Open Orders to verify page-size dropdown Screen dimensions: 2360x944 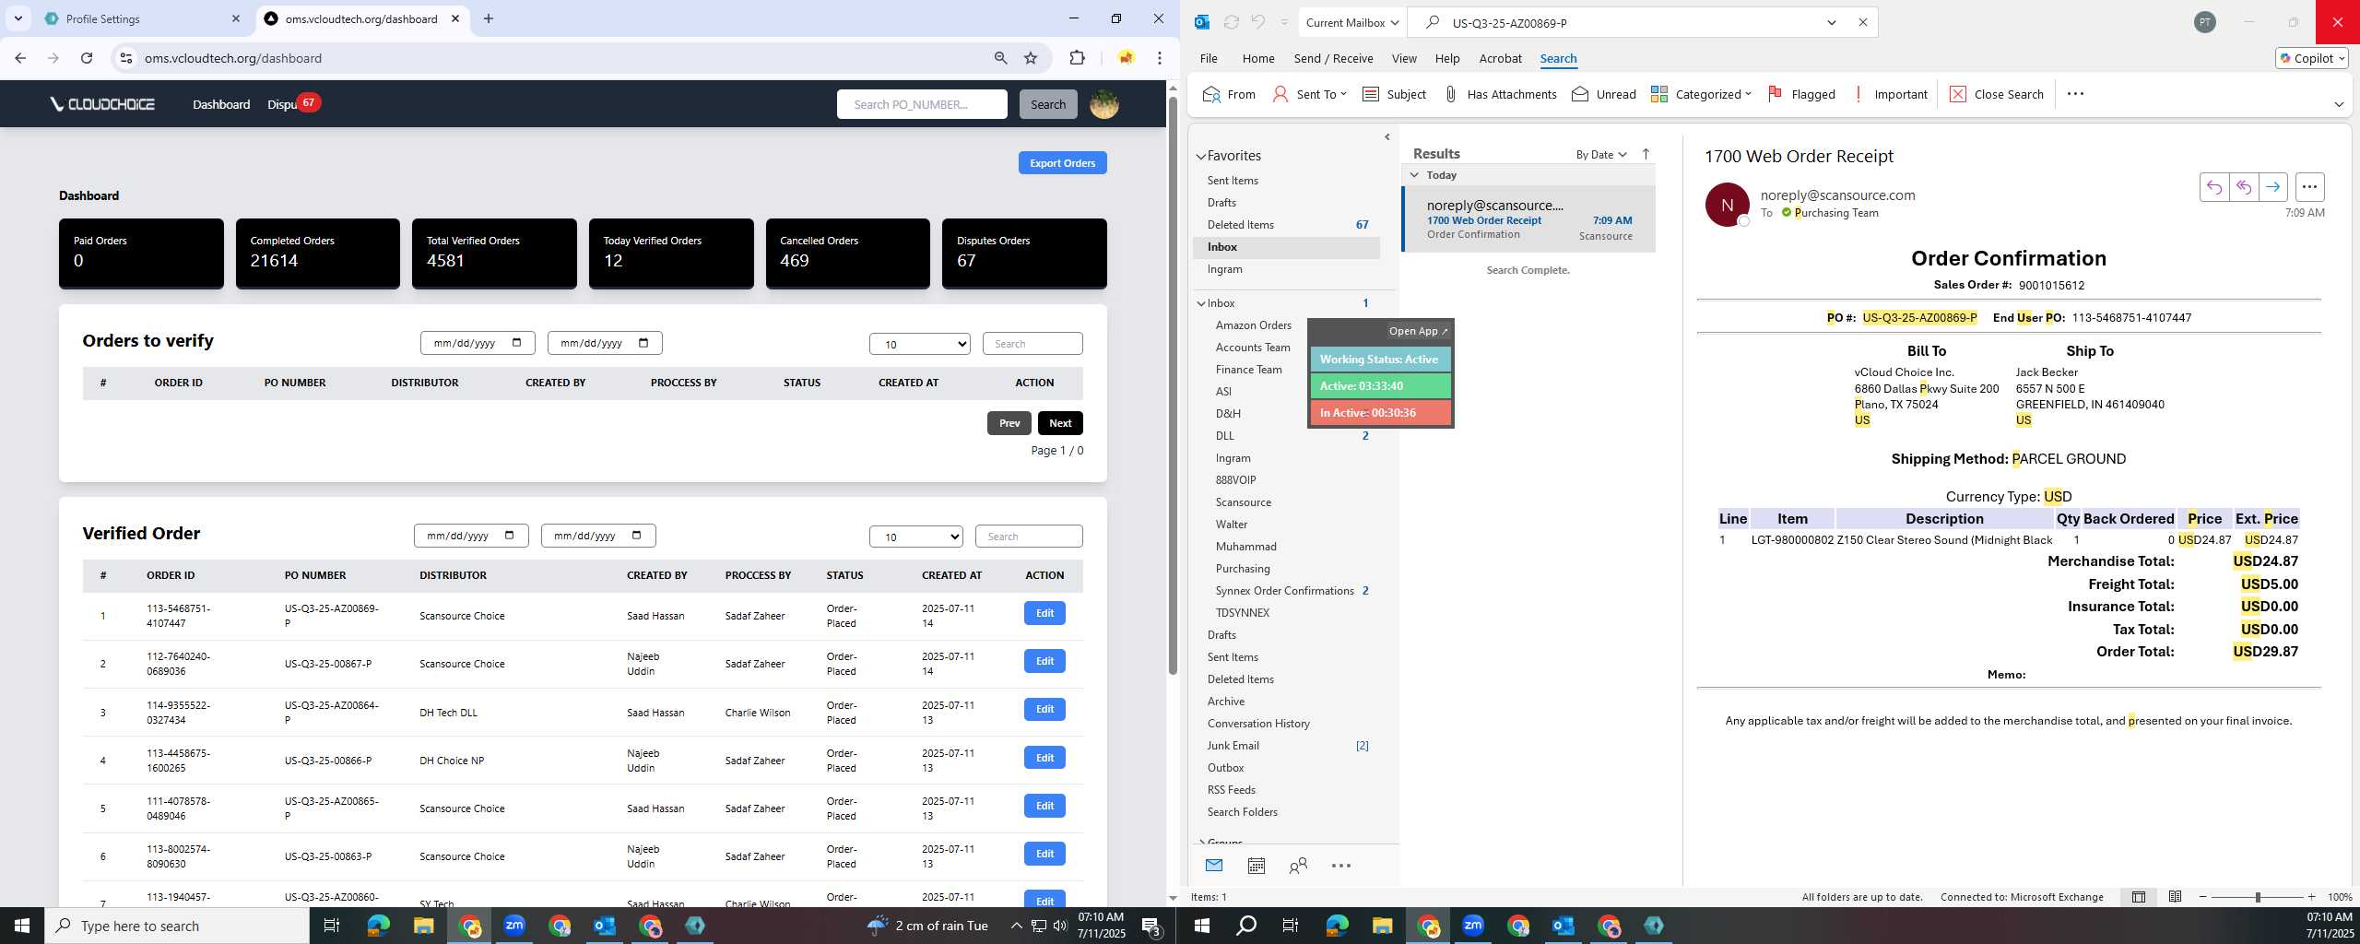[x=920, y=344]
